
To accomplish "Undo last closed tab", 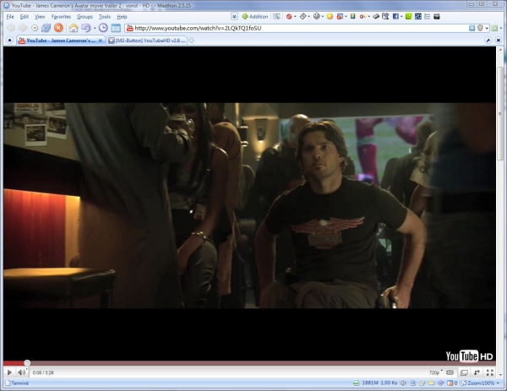I will tap(85, 28).
